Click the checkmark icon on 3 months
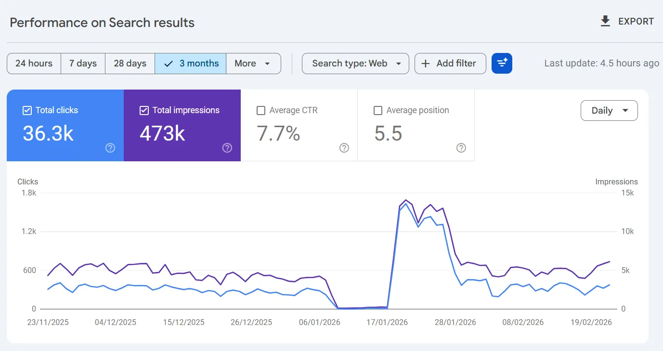The width and height of the screenshot is (663, 351). [169, 63]
